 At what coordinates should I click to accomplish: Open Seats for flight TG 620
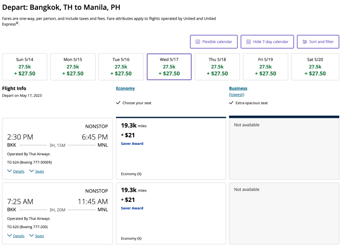pos(39,236)
